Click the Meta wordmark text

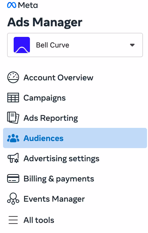[x=28, y=5]
